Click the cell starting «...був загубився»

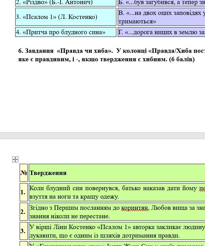click(x=161, y=3)
